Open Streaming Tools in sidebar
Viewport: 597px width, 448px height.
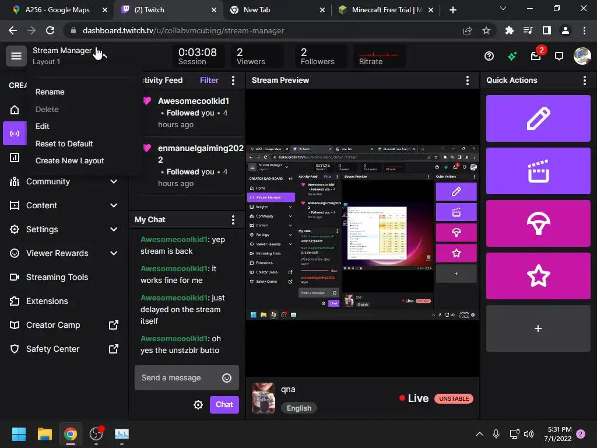click(x=57, y=277)
